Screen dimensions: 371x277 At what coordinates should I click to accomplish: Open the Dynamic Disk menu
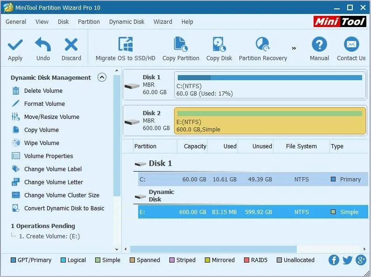coord(126,22)
